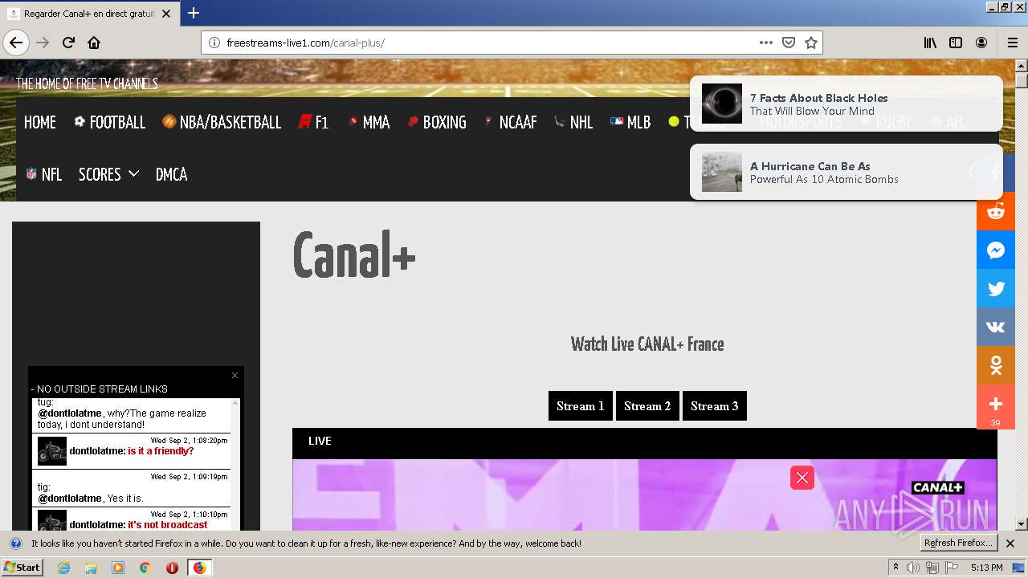Image resolution: width=1028 pixels, height=578 pixels.
Task: Share page on Reddit
Action: click(x=996, y=211)
